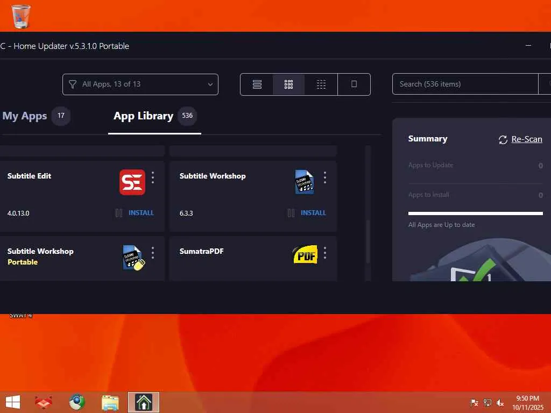Open Subtitle Edit three-dot menu
551x413 pixels.
[x=152, y=177]
